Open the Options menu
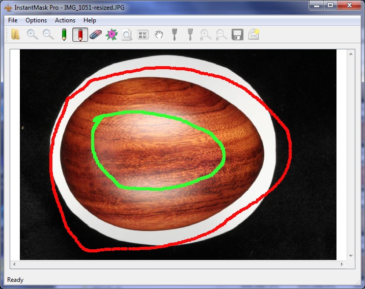 click(x=36, y=20)
